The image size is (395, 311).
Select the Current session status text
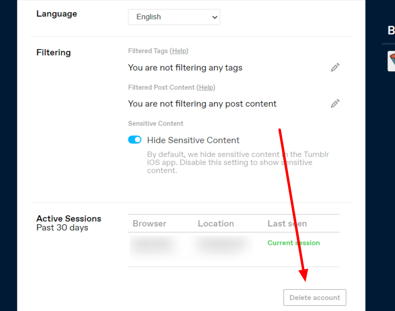click(293, 243)
